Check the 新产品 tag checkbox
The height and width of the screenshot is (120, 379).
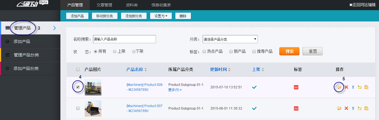[x=231, y=51]
